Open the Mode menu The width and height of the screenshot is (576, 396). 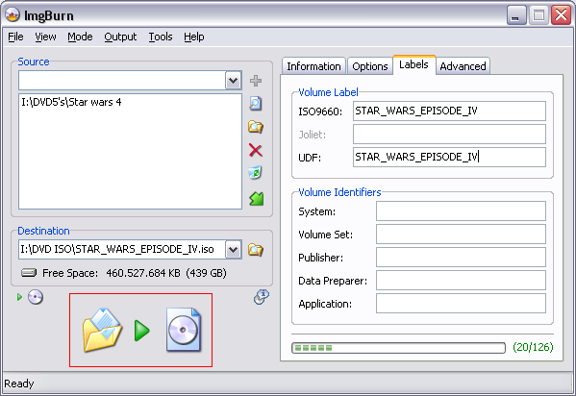80,37
